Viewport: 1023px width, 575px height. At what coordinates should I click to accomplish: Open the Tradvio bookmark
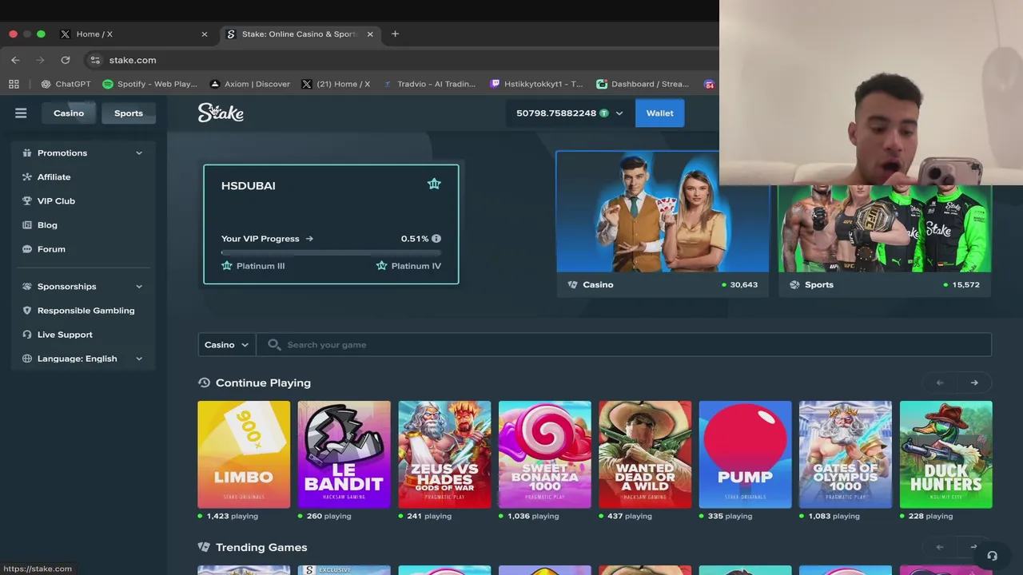tap(429, 84)
